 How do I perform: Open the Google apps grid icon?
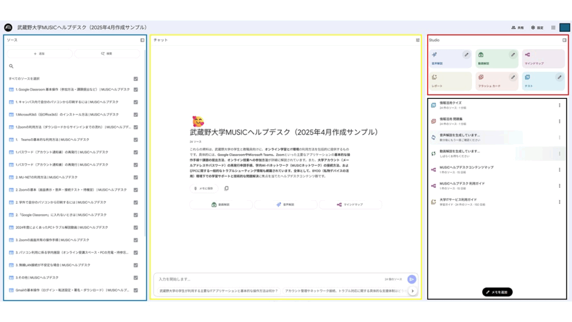tap(554, 27)
